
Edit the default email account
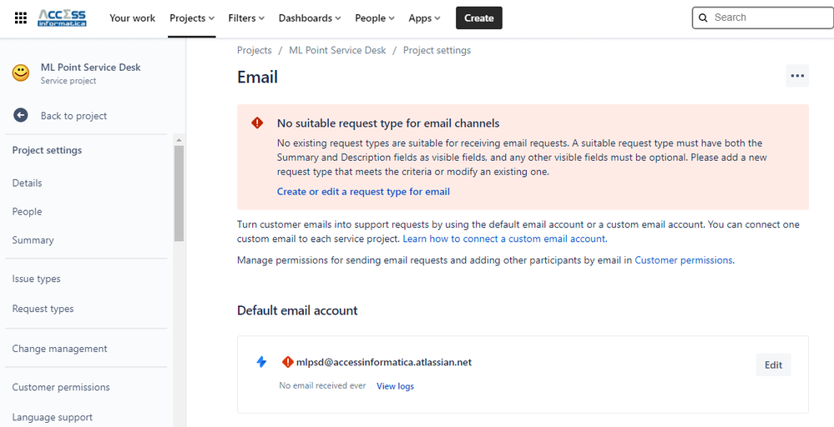point(773,364)
